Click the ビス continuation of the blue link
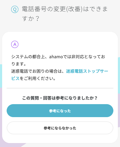The height and width of the screenshot is (147, 120). tap(15, 78)
